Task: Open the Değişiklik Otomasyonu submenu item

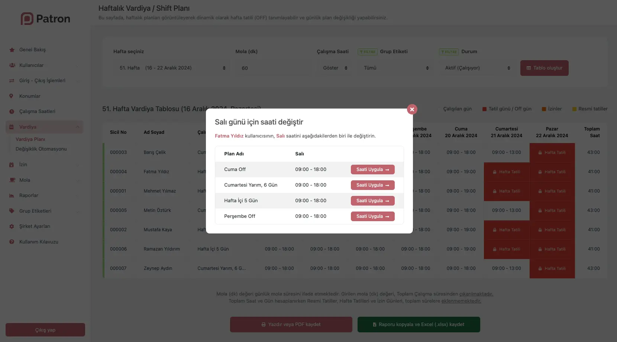Action: (x=41, y=149)
